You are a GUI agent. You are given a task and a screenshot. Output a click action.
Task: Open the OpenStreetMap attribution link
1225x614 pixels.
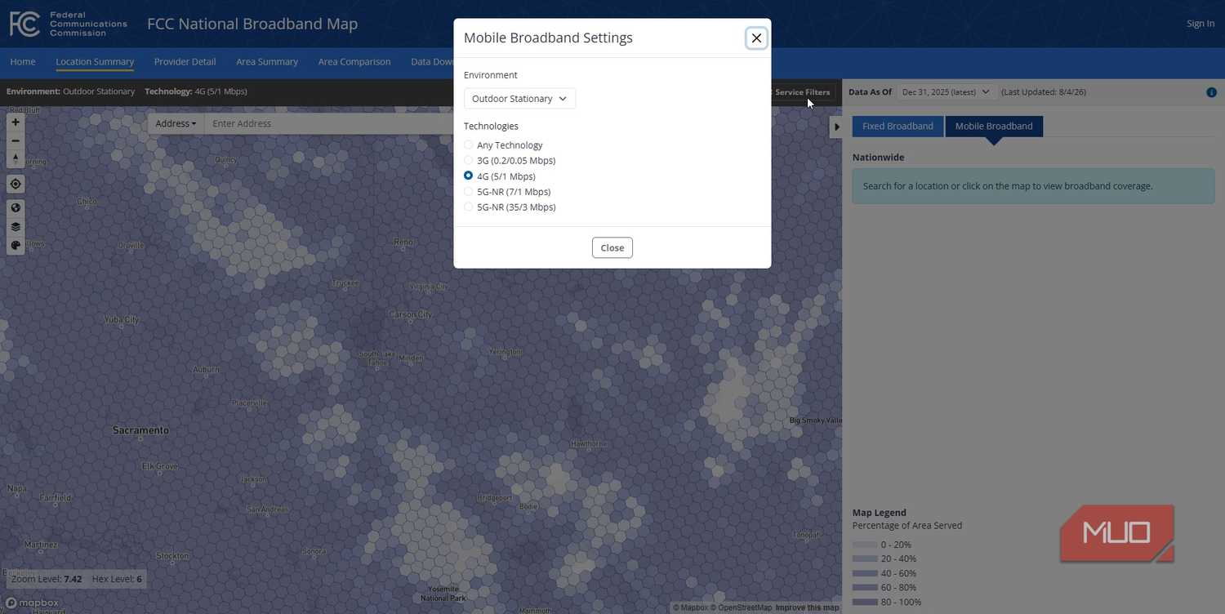741,607
